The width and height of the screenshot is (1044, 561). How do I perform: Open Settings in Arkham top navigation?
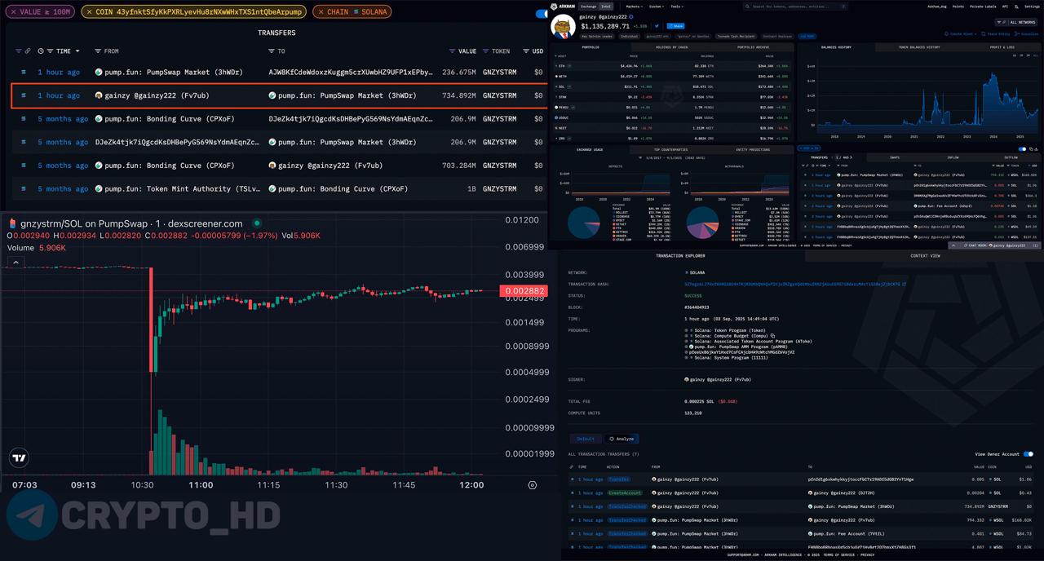pyautogui.click(x=1032, y=7)
